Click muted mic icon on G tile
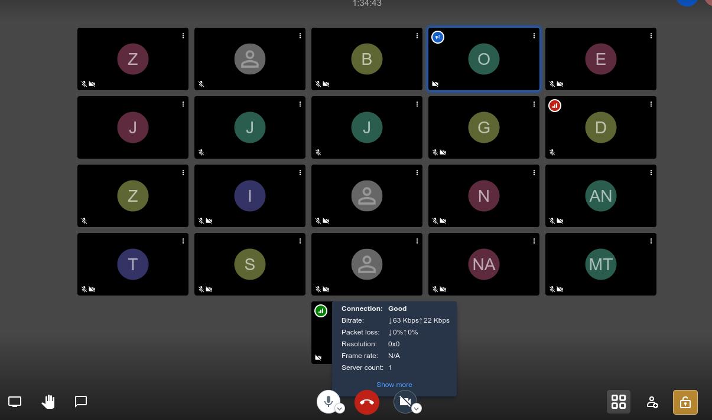Viewport: 712px width, 420px height. click(x=435, y=152)
